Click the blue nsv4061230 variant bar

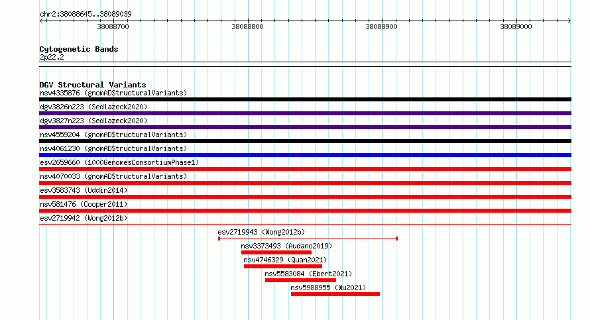click(305, 155)
